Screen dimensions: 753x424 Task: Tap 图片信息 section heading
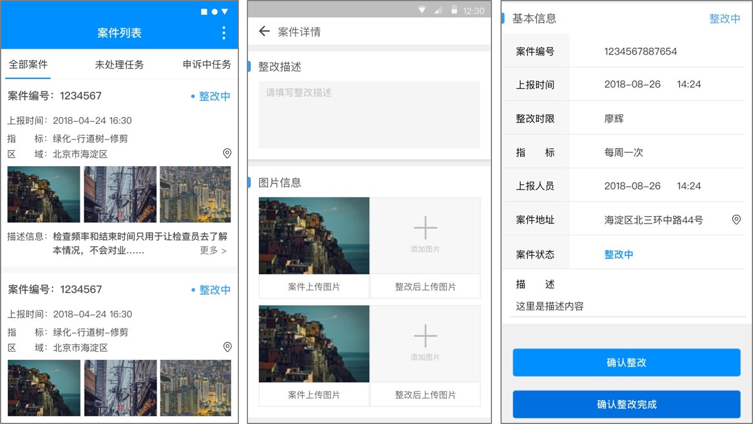coord(280,183)
